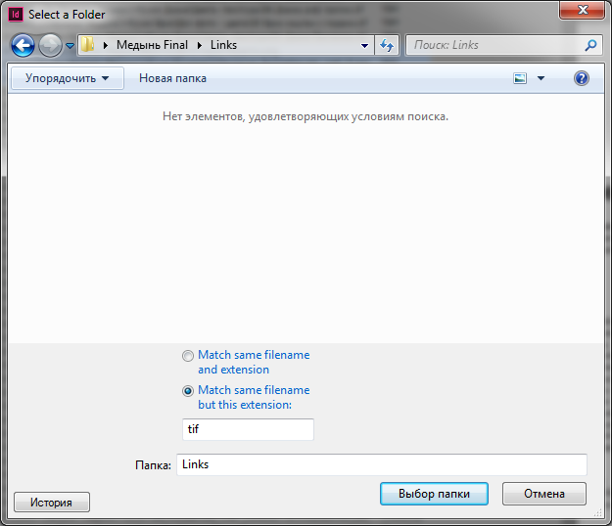Click the change view icon

[520, 78]
